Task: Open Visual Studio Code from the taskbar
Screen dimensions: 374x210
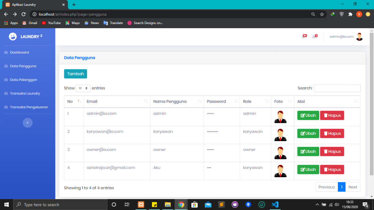Action: click(275, 205)
